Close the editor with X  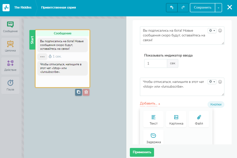tap(230, 7)
